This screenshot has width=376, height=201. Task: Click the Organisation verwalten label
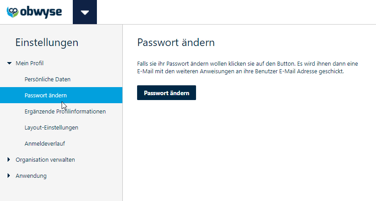tap(45, 160)
